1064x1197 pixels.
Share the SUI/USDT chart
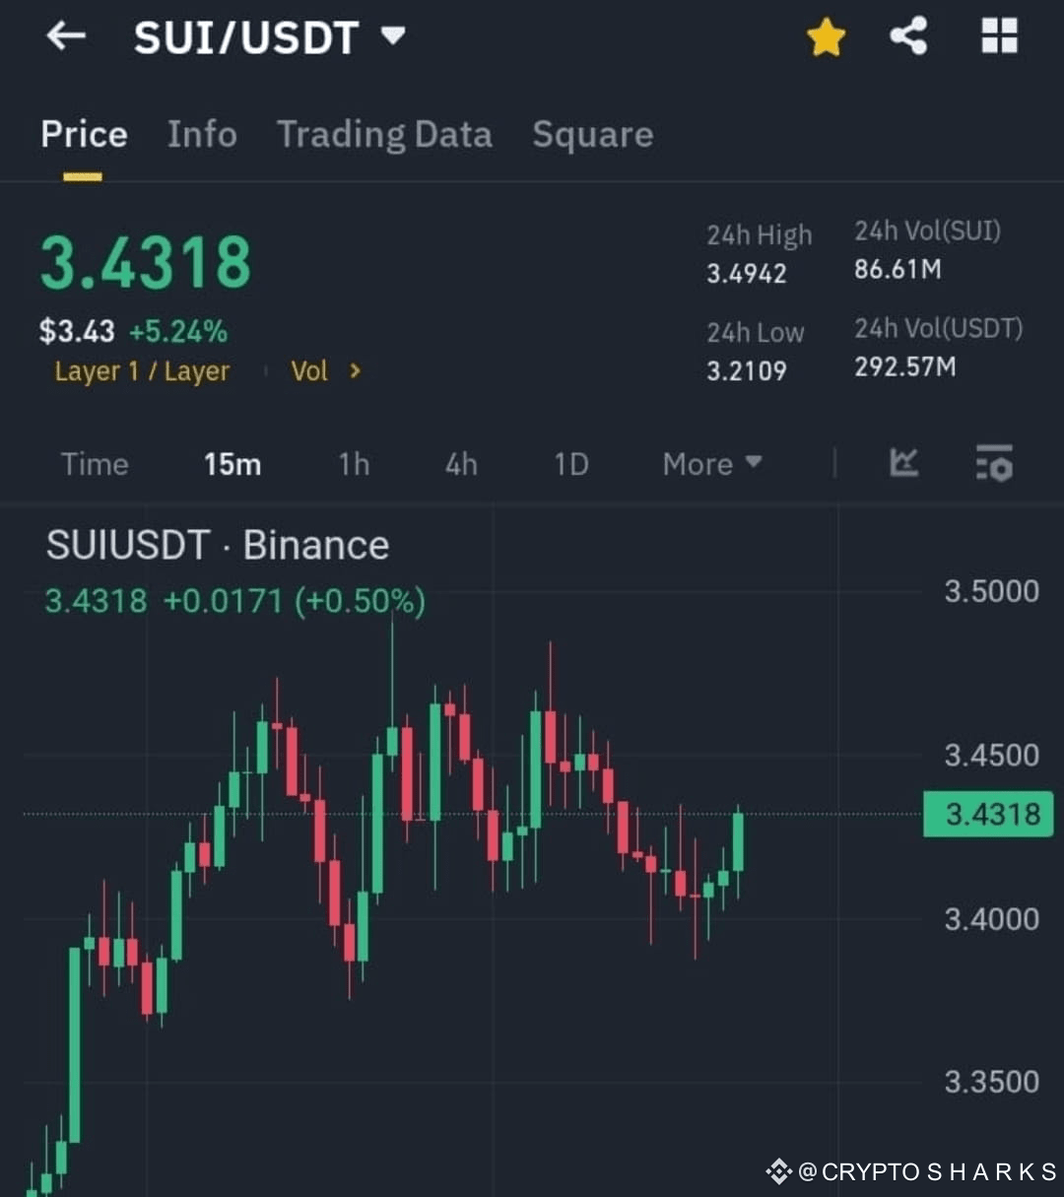coord(907,36)
